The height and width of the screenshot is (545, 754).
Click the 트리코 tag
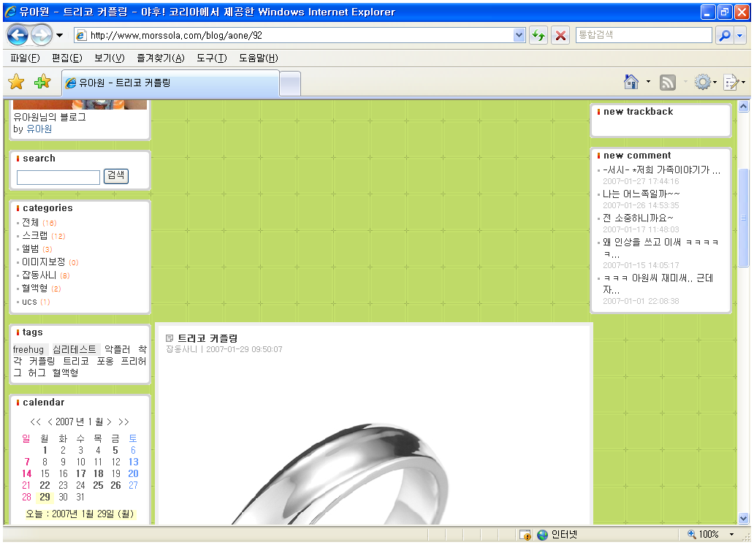pyautogui.click(x=76, y=361)
